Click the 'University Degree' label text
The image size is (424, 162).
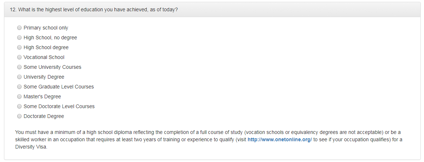[44, 77]
